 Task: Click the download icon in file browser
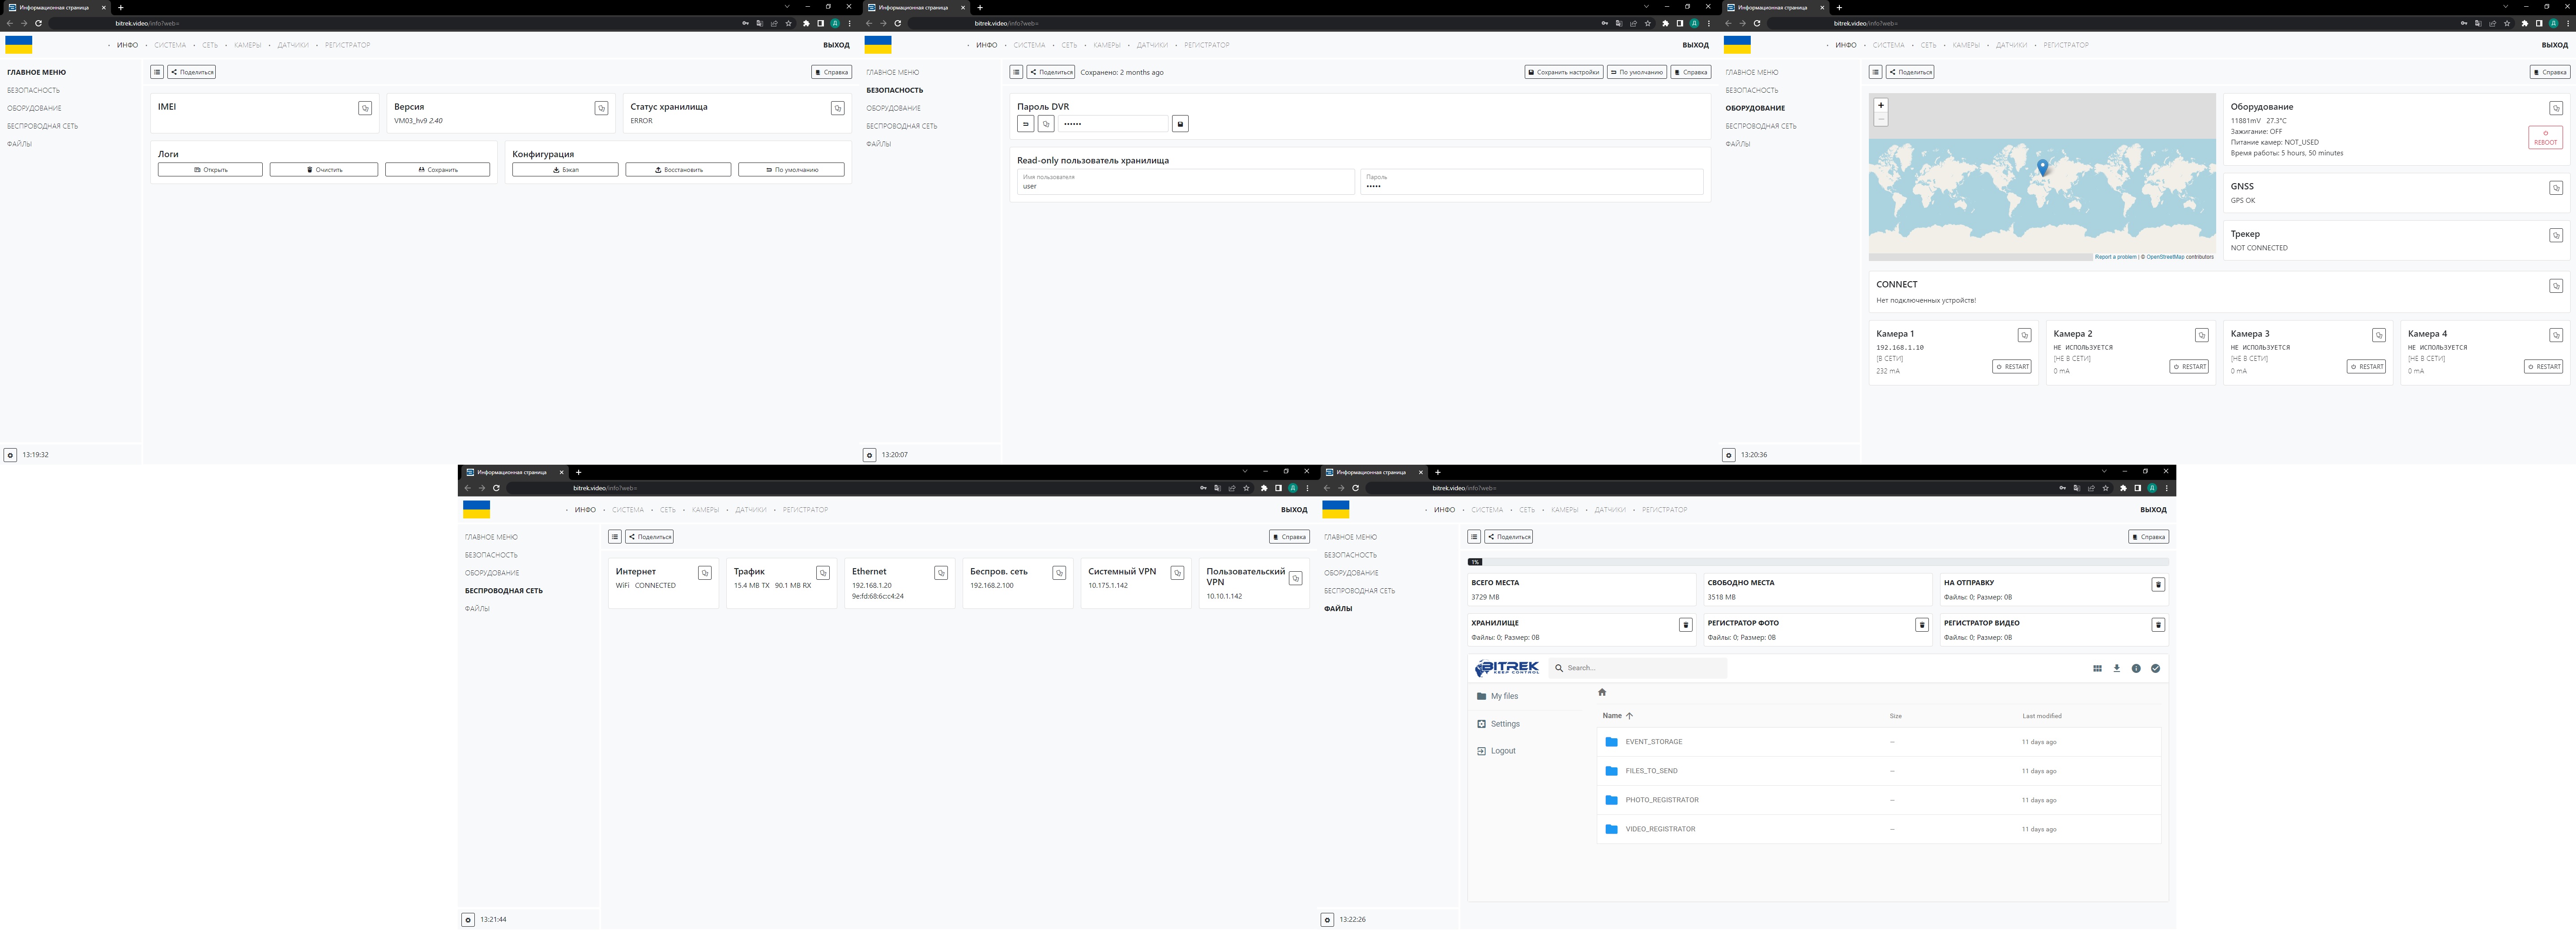2116,668
